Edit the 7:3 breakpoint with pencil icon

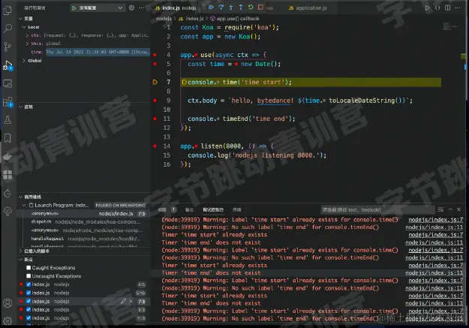123,302
